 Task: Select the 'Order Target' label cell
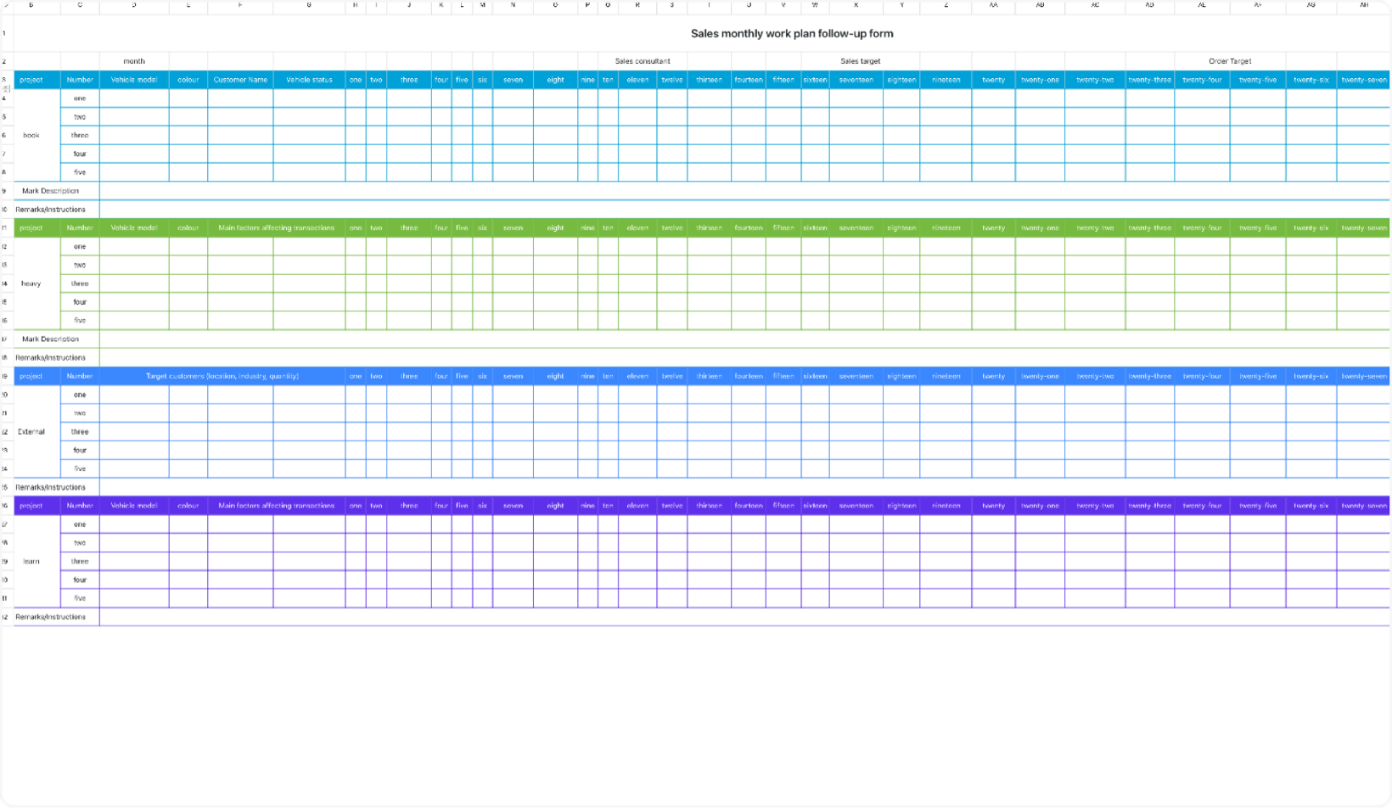point(1230,61)
